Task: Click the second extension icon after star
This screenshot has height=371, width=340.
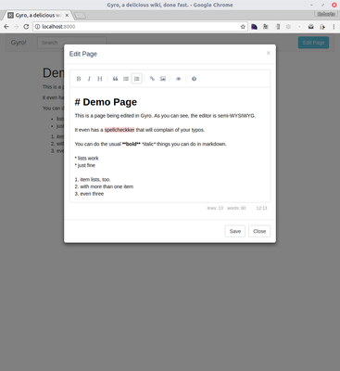Action: 266,27
